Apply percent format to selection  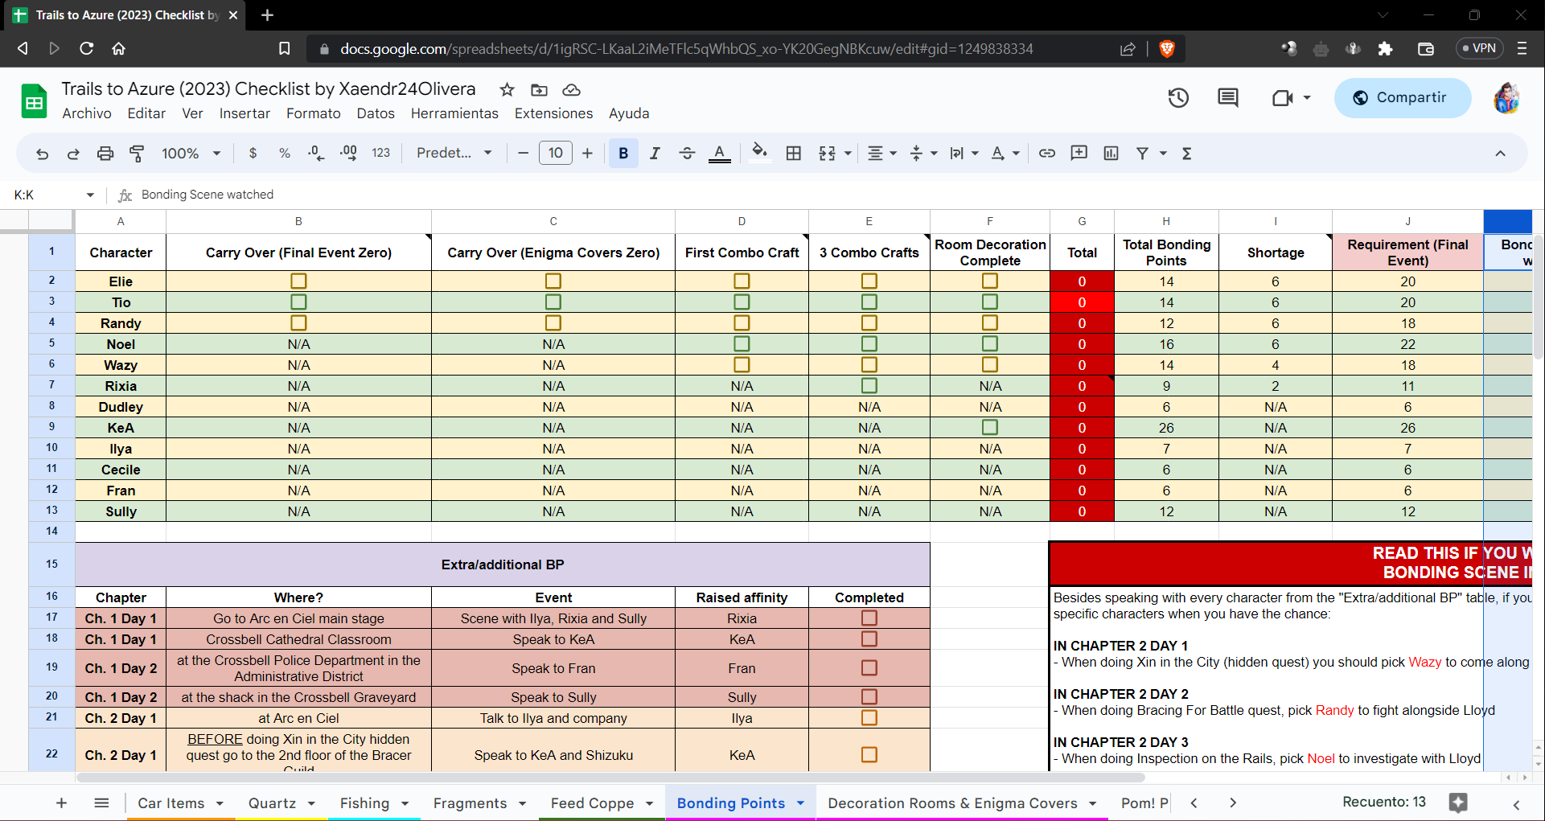click(x=285, y=154)
